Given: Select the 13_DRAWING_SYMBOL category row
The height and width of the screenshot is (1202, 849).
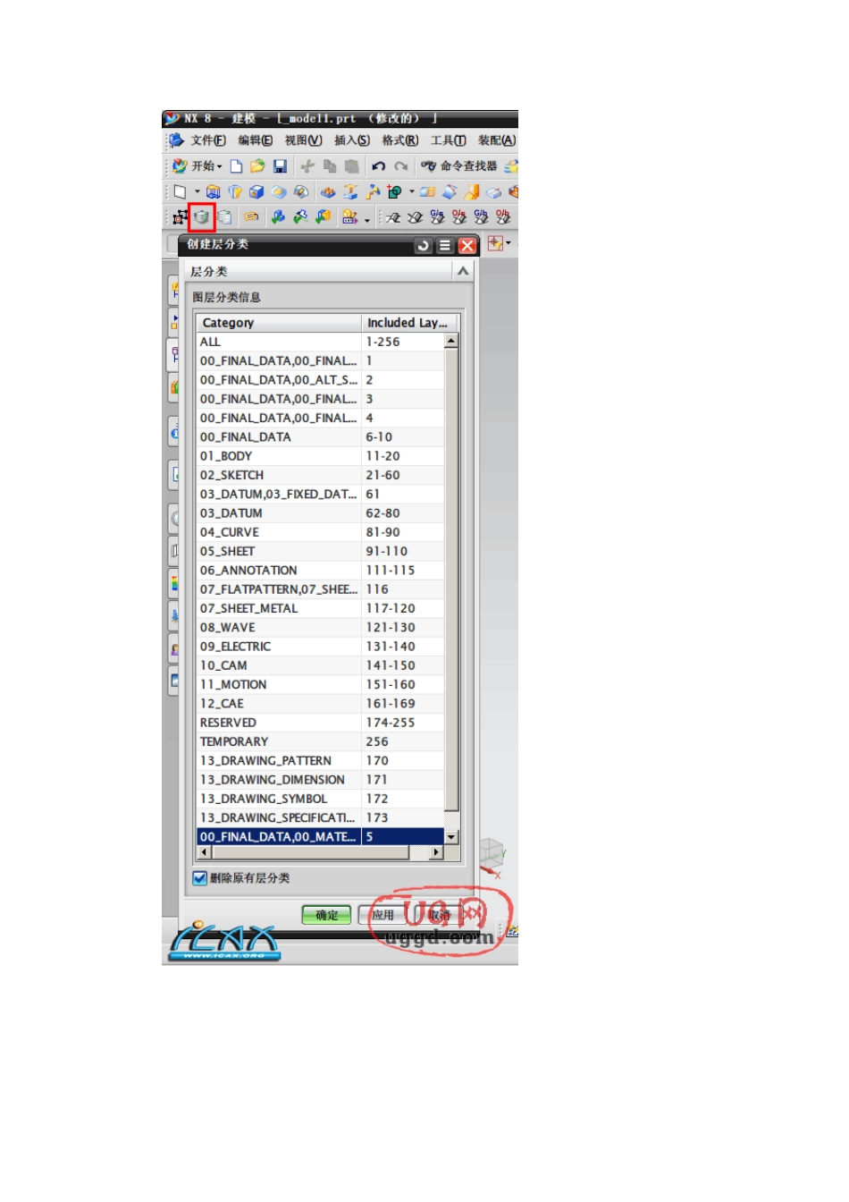Looking at the screenshot, I should [x=321, y=799].
